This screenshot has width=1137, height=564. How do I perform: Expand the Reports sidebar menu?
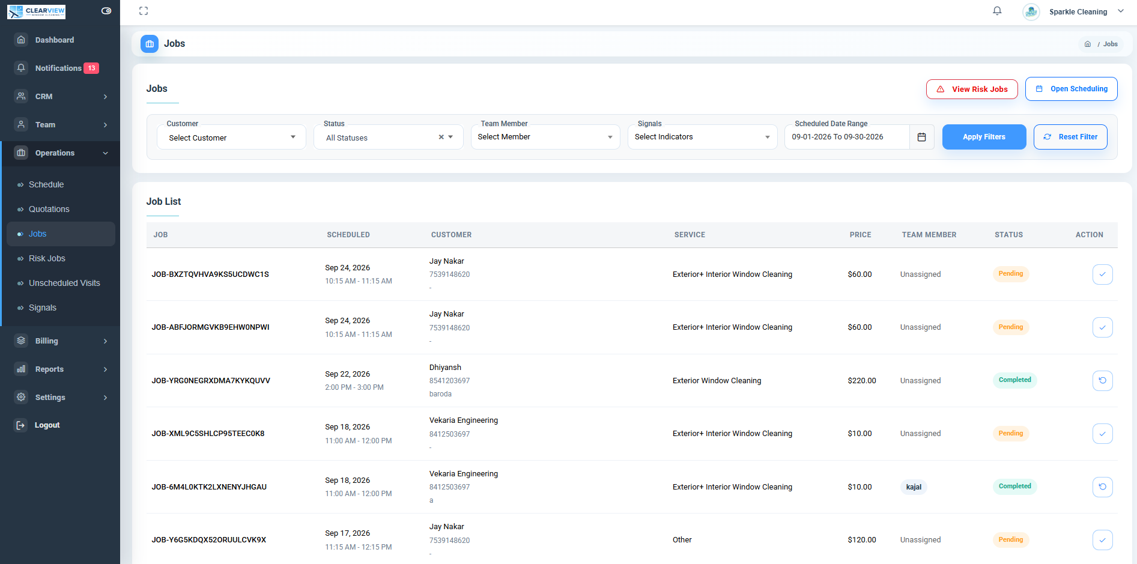60,369
